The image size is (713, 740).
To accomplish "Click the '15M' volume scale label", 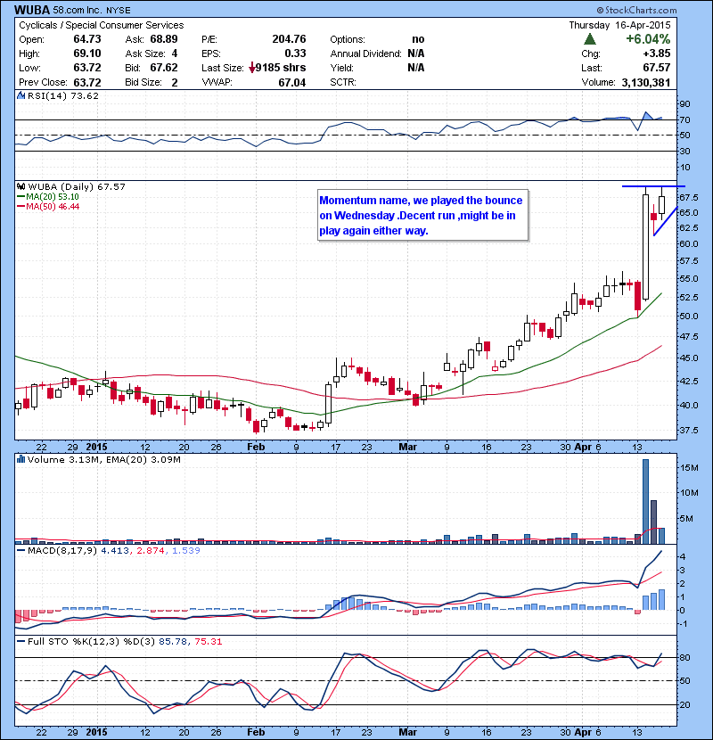I will 688,467.
